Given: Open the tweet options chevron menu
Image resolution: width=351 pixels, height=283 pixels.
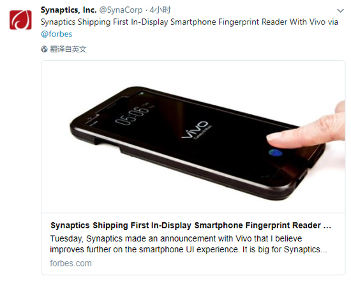Looking at the screenshot, I should pyautogui.click(x=340, y=10).
